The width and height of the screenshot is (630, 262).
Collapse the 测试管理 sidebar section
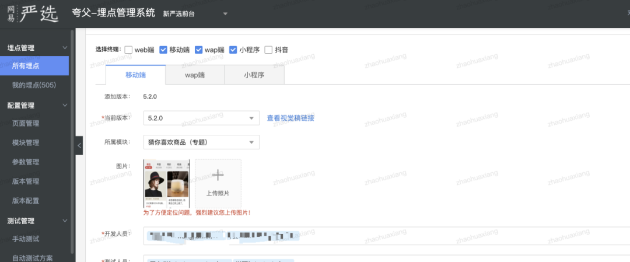point(65,221)
